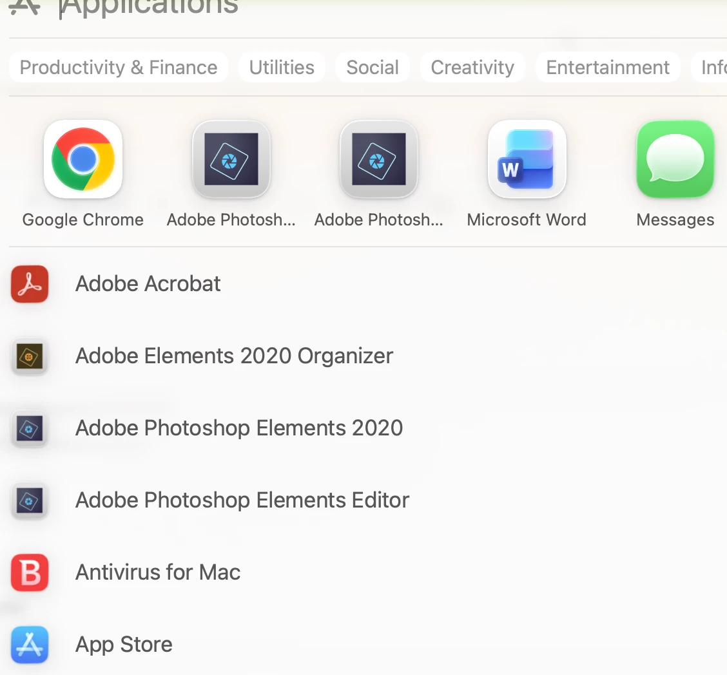Click the App Store icon
Screen dimensions: 727x675
point(30,645)
